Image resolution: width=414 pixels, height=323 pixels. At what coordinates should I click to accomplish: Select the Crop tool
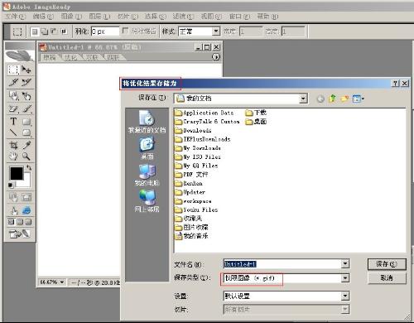pos(13,145)
